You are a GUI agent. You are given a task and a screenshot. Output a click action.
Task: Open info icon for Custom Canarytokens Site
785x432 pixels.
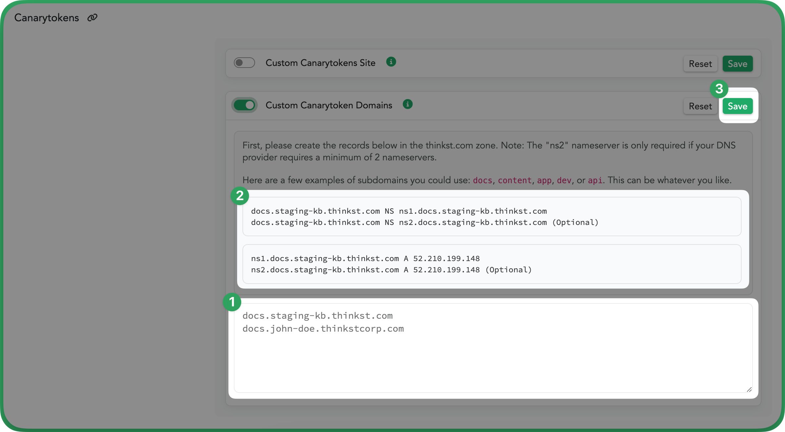[391, 62]
